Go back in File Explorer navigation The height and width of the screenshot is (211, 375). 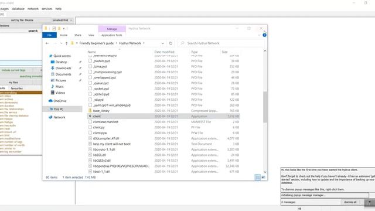[x=47, y=43]
